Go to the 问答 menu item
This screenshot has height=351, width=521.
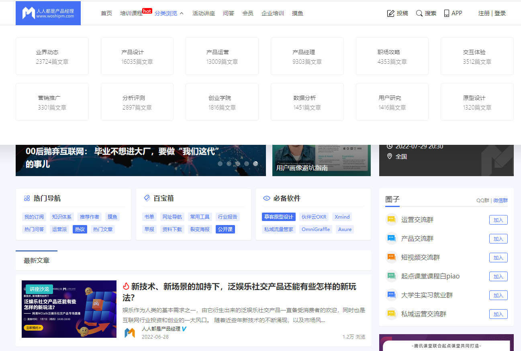pyautogui.click(x=228, y=13)
